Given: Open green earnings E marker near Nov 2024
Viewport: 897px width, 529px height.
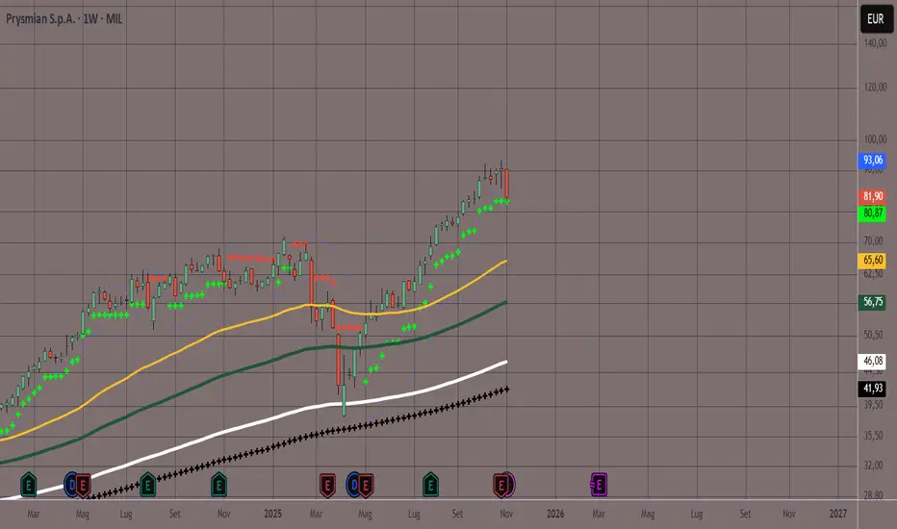Looking at the screenshot, I should click(218, 485).
